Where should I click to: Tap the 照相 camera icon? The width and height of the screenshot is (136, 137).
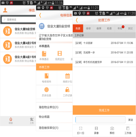(x=112, y=128)
